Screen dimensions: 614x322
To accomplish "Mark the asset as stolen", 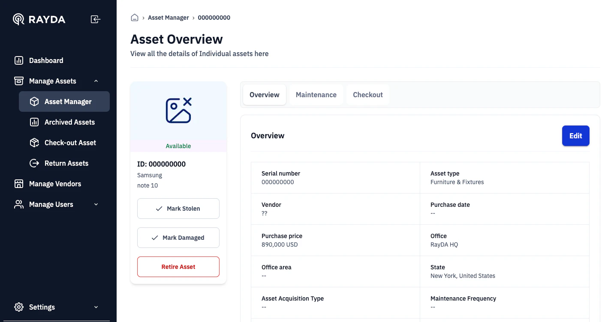I will [178, 209].
